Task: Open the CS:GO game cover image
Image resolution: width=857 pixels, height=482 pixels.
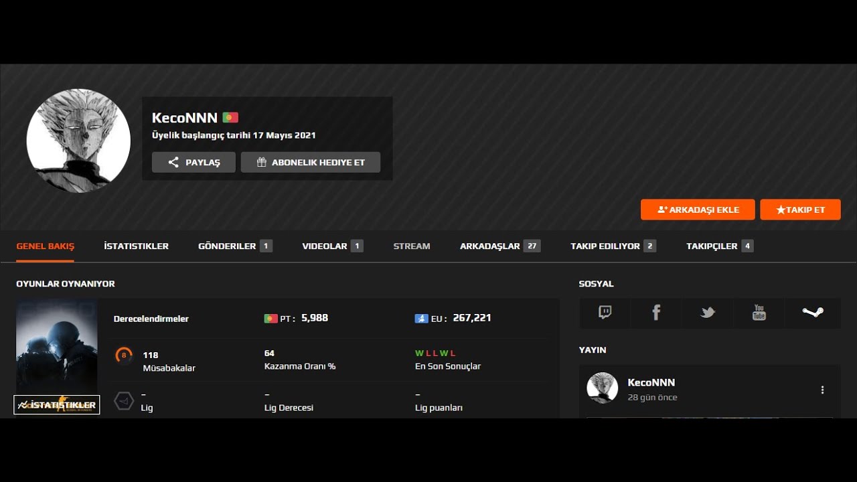Action: coord(57,348)
